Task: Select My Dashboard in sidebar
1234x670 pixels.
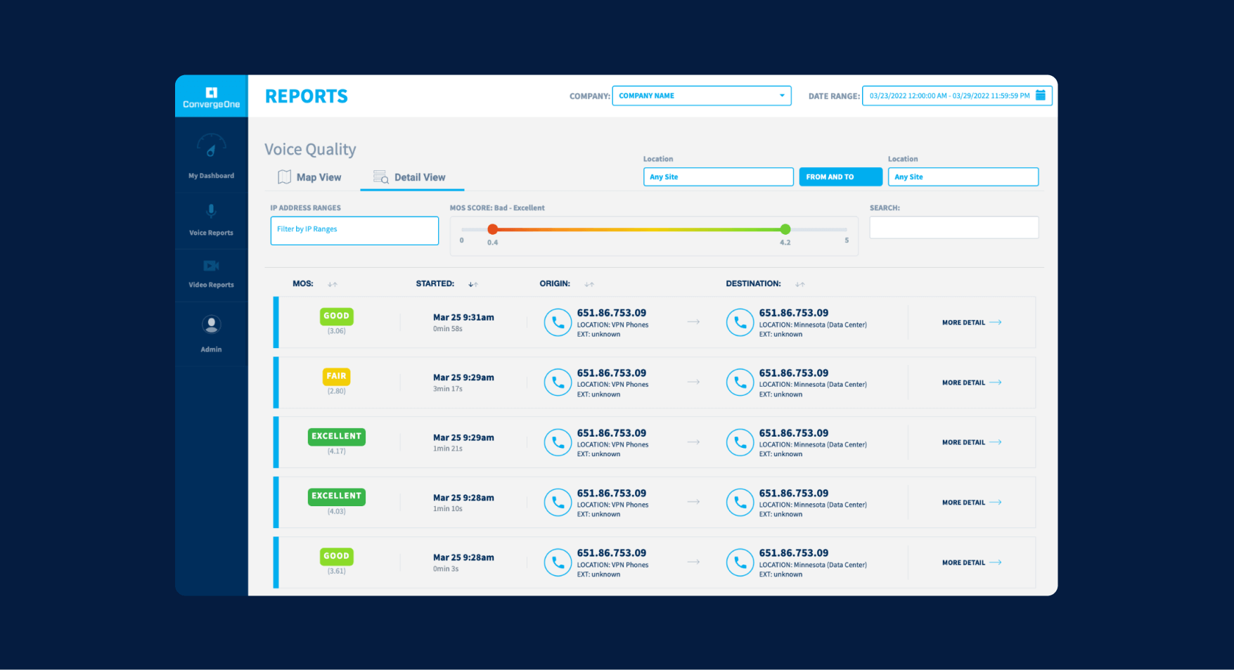Action: [x=211, y=156]
